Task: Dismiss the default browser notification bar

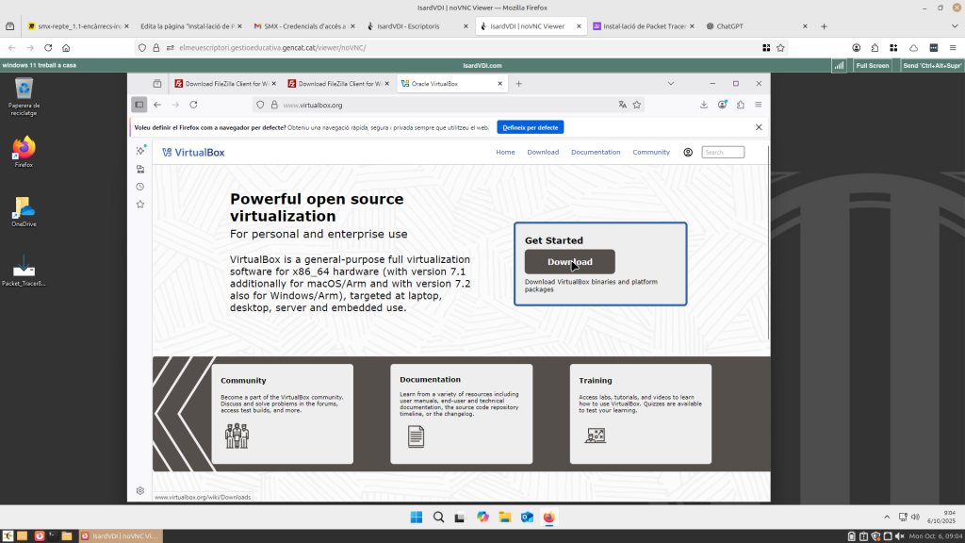Action: tap(759, 127)
